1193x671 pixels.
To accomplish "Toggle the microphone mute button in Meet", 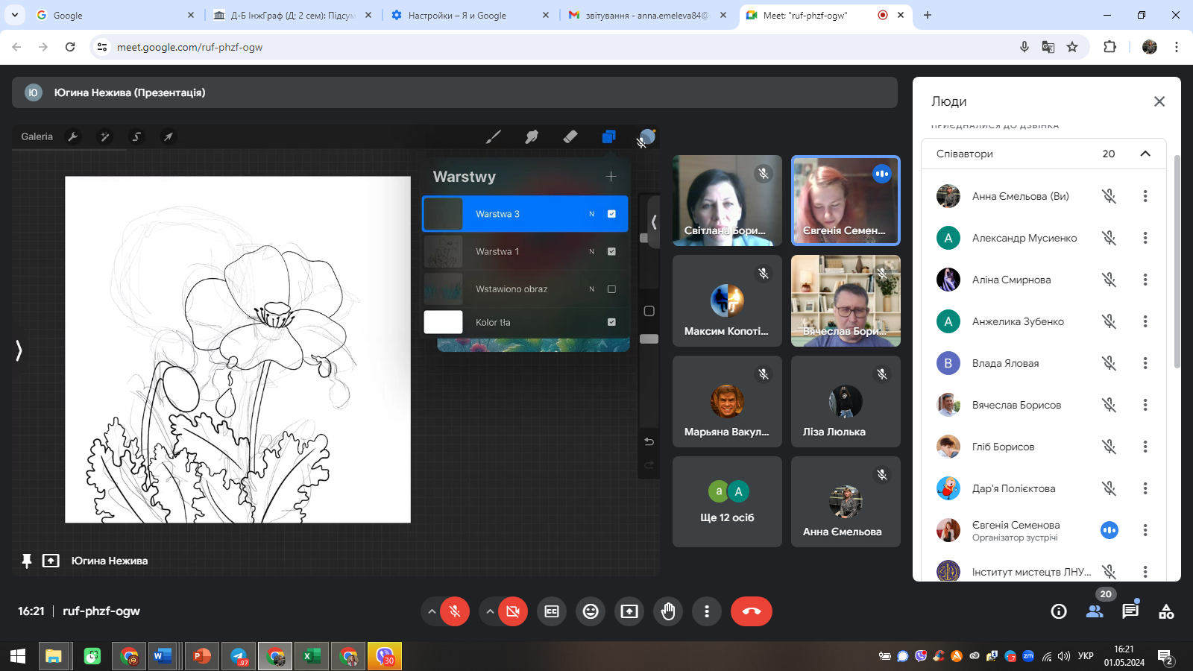I will 455,611.
